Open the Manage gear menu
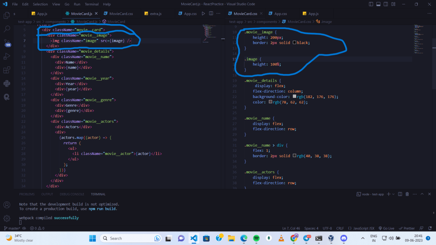 7,219
